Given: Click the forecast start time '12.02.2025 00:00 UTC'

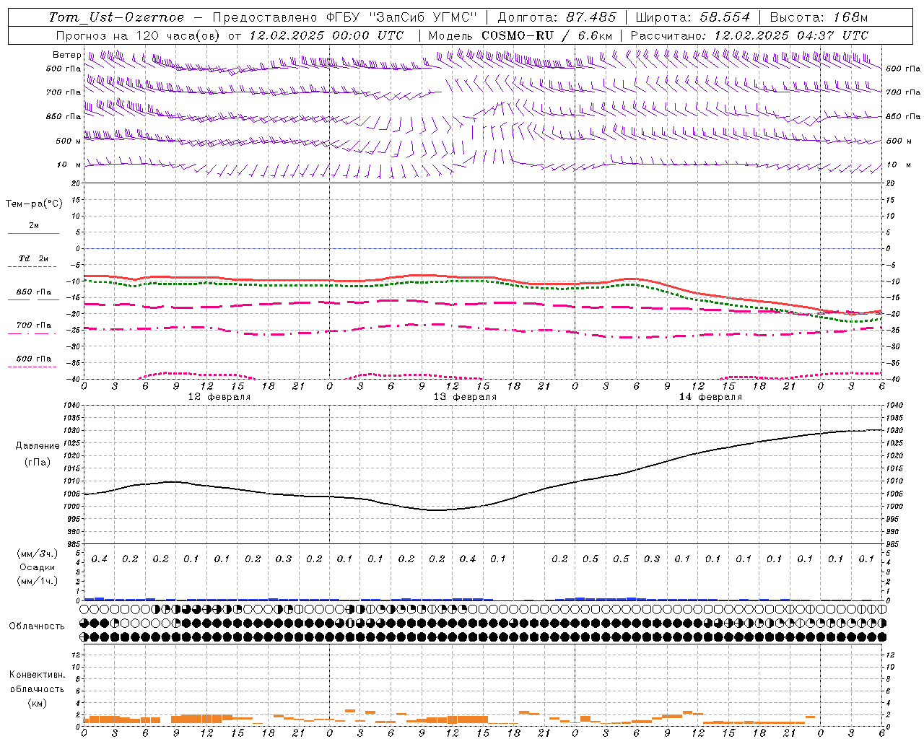Looking at the screenshot, I should [326, 35].
